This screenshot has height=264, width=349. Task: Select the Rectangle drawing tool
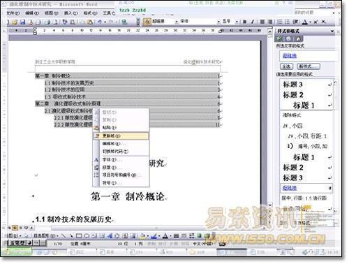click(79, 236)
